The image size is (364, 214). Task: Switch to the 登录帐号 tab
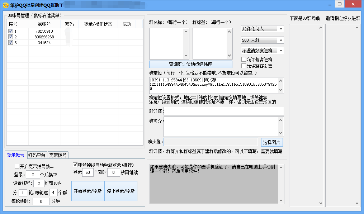point(15,155)
